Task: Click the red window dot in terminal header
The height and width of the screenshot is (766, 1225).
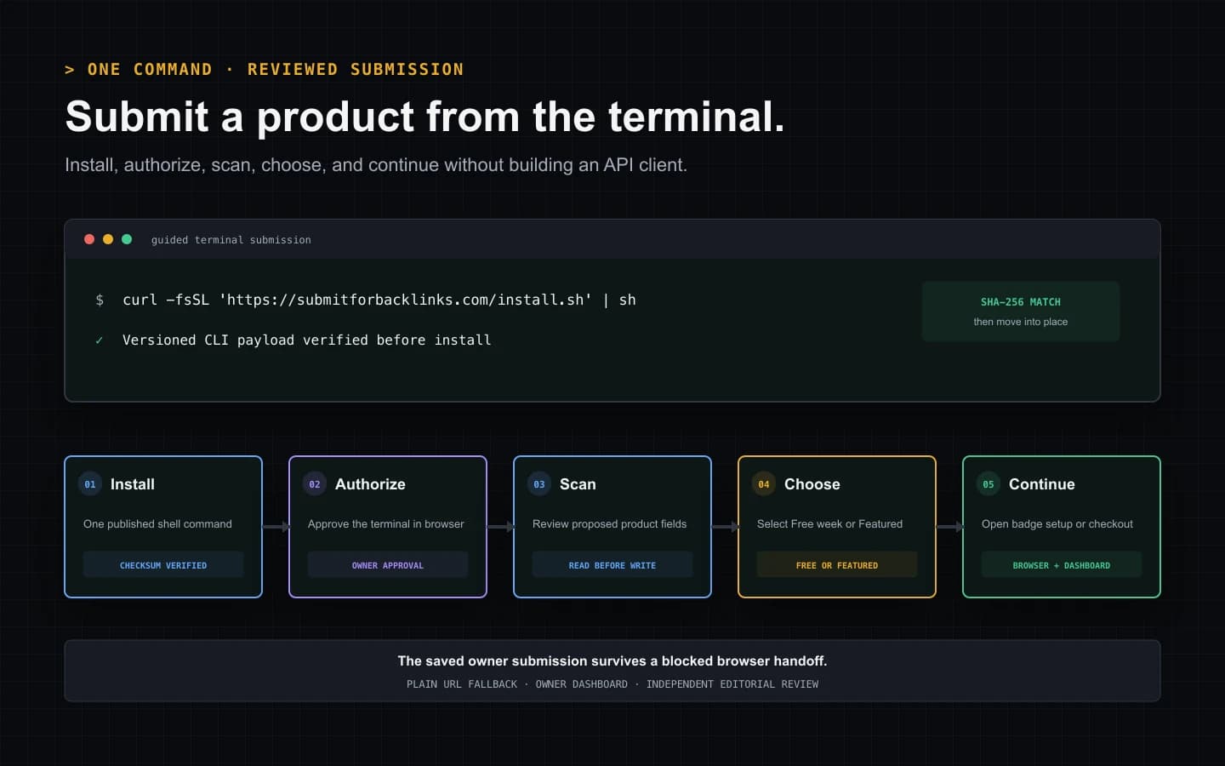Action: point(89,239)
